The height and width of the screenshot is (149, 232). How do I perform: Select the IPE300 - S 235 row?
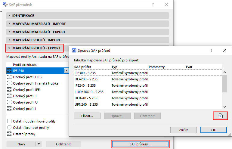(x=148, y=73)
